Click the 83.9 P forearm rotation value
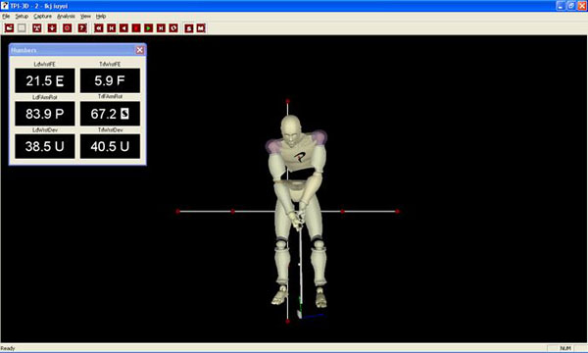Screen dimensions: 588x353 [x=45, y=114]
